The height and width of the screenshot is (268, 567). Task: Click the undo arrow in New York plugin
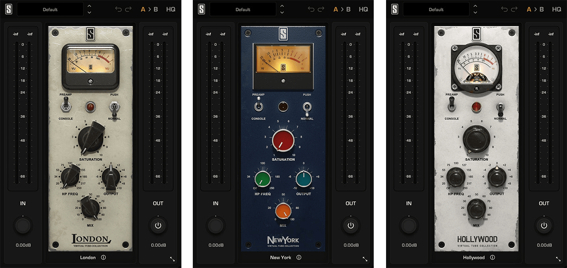[311, 9]
